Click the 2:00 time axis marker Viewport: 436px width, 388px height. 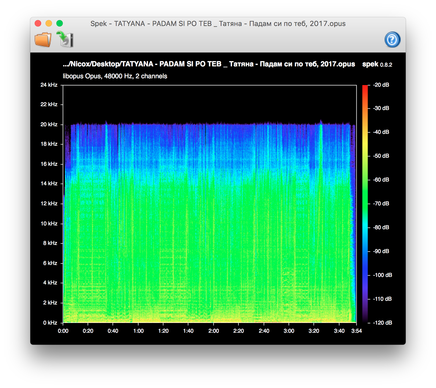[x=213, y=331]
